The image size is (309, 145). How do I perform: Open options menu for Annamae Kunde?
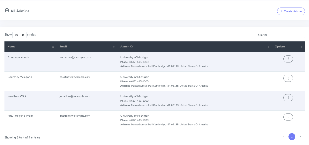[x=288, y=59]
